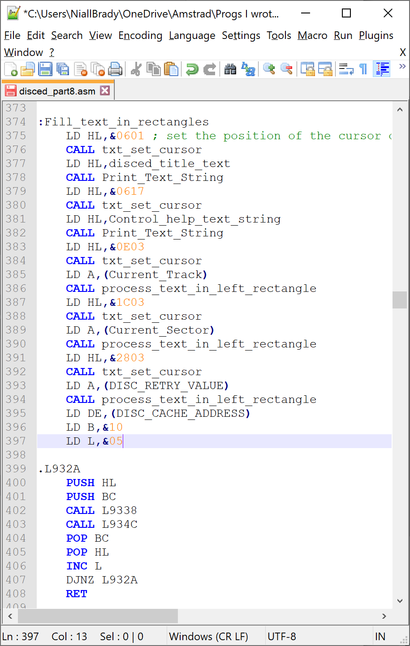Click the horizontal scrollbar thumb
410x646 pixels.
click(98, 616)
